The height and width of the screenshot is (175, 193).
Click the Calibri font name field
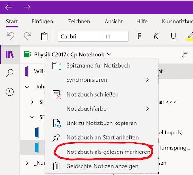pos(80,36)
